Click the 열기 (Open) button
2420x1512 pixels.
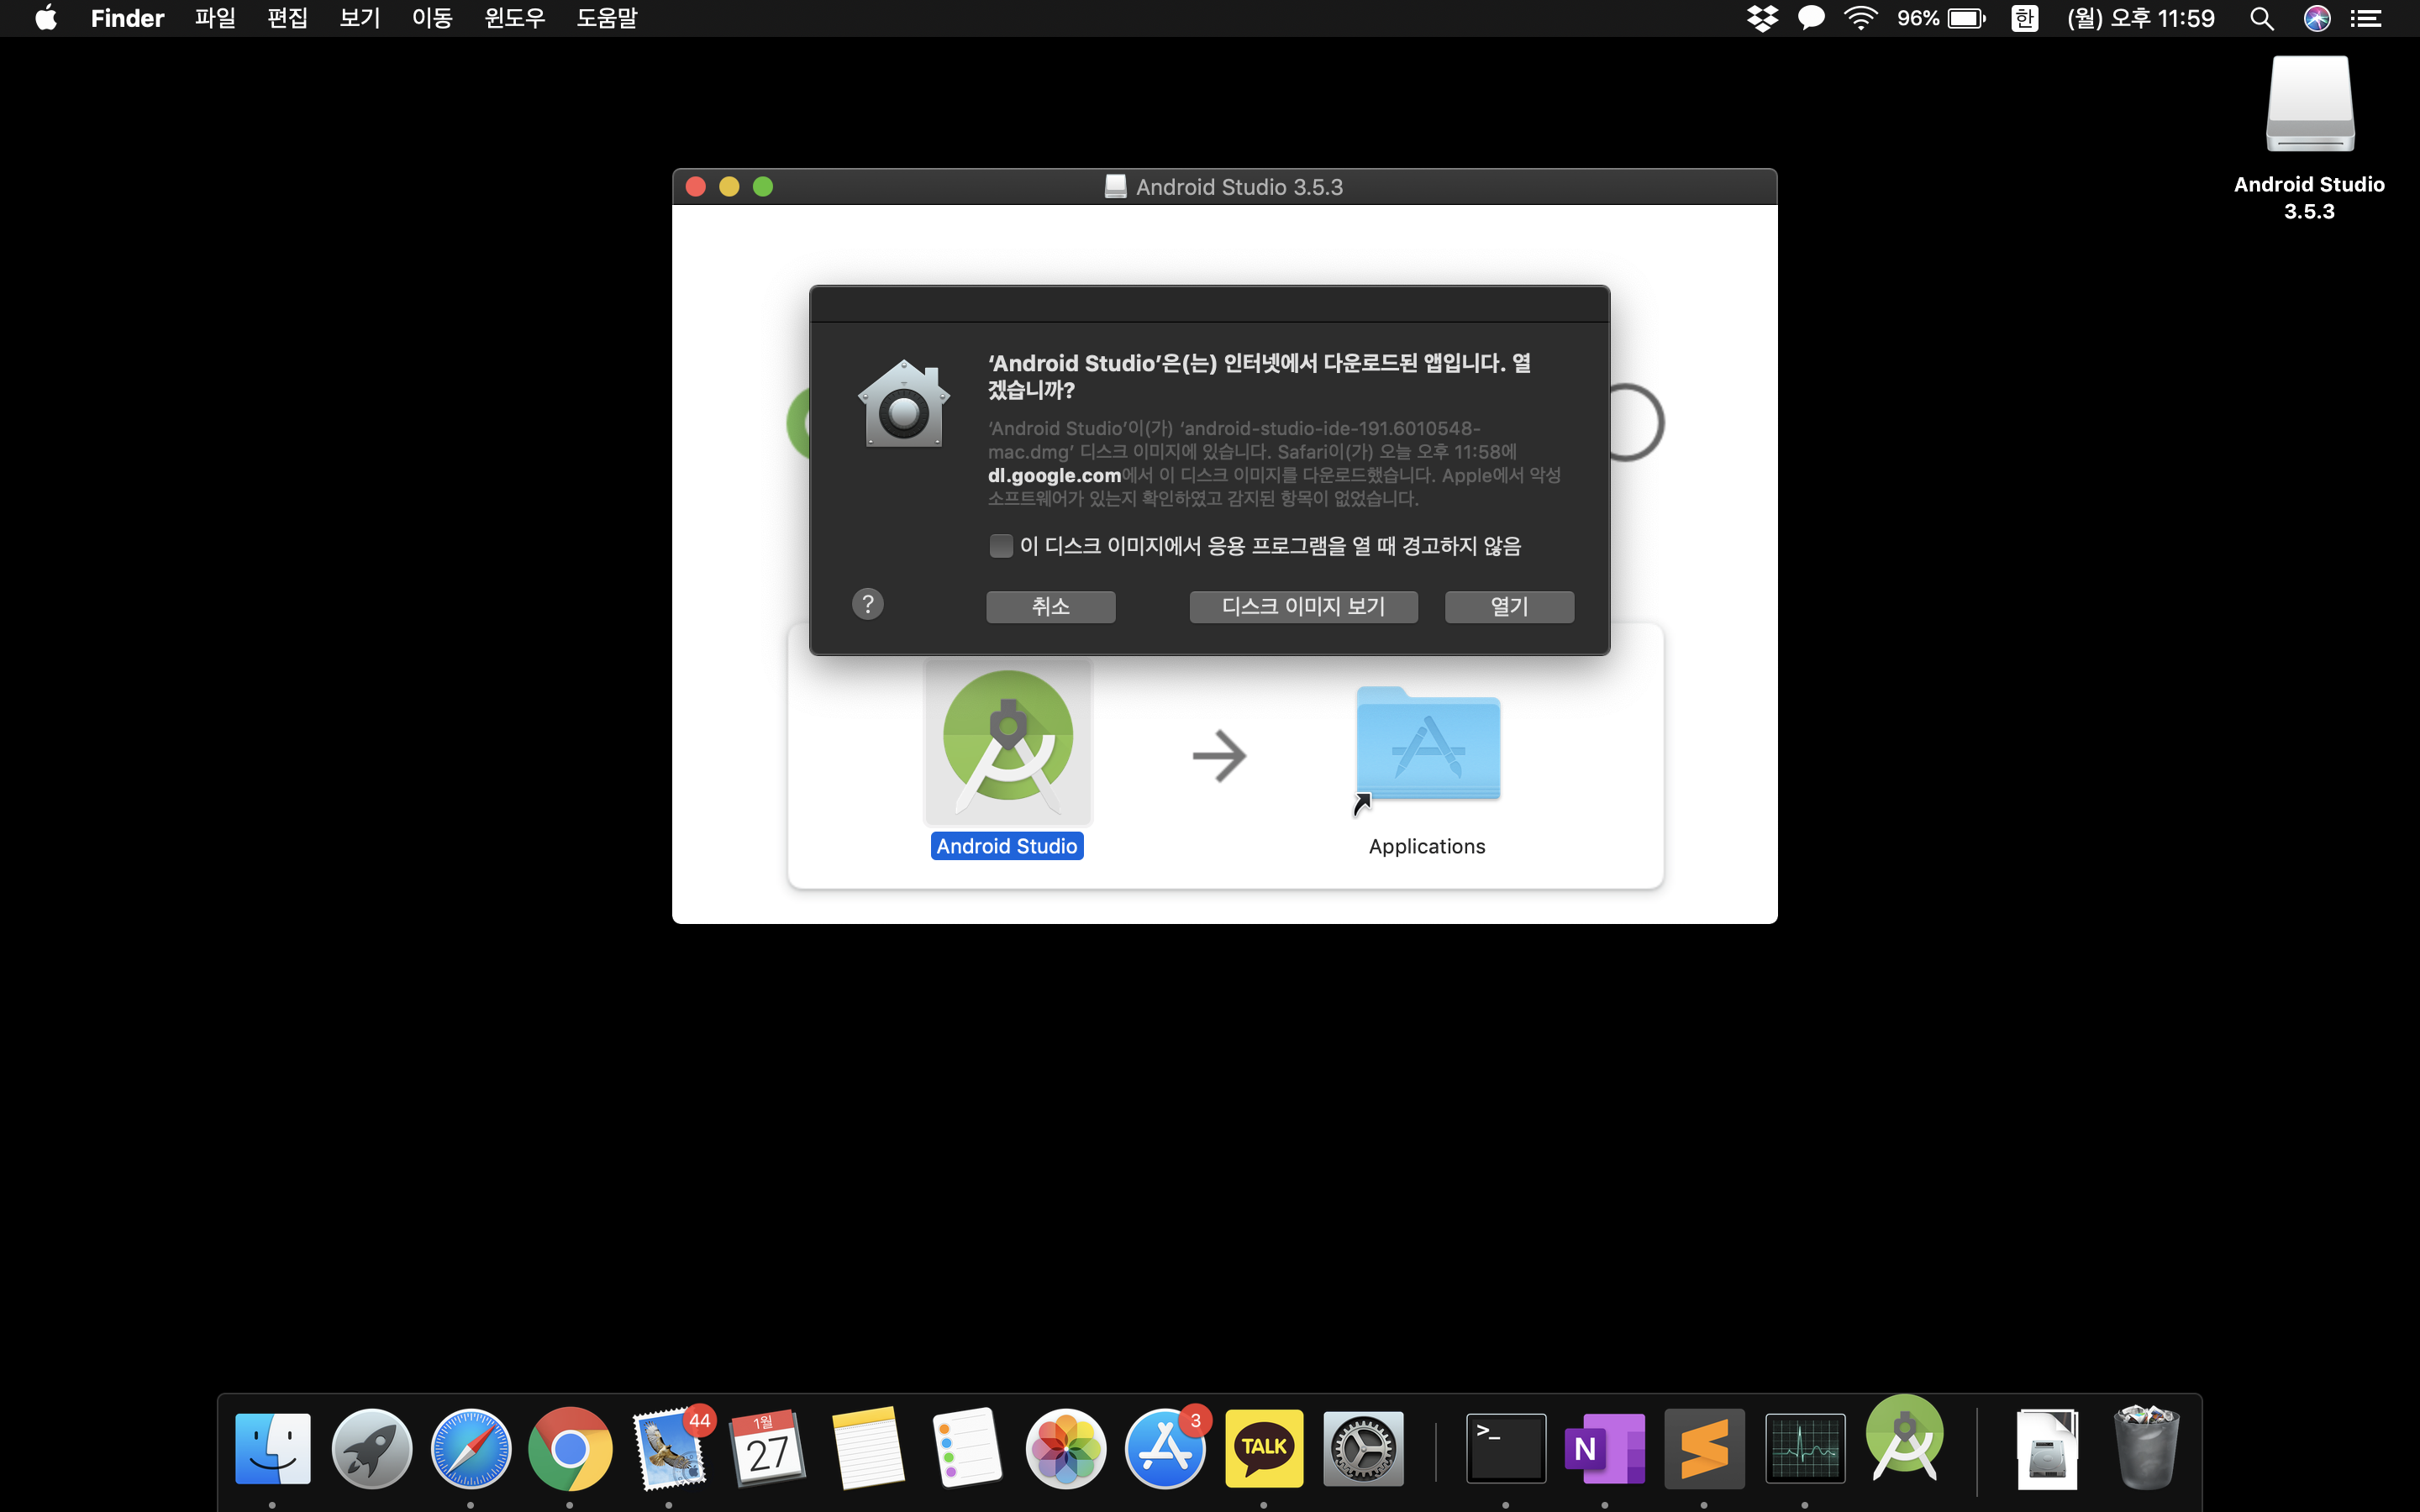click(1509, 606)
